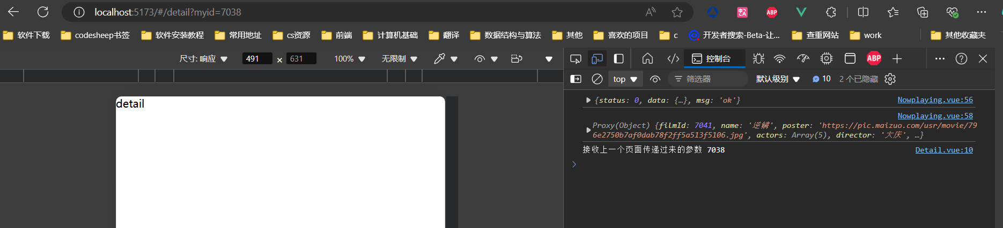
Task: Edit the viewport width field 491
Action: pyautogui.click(x=257, y=58)
